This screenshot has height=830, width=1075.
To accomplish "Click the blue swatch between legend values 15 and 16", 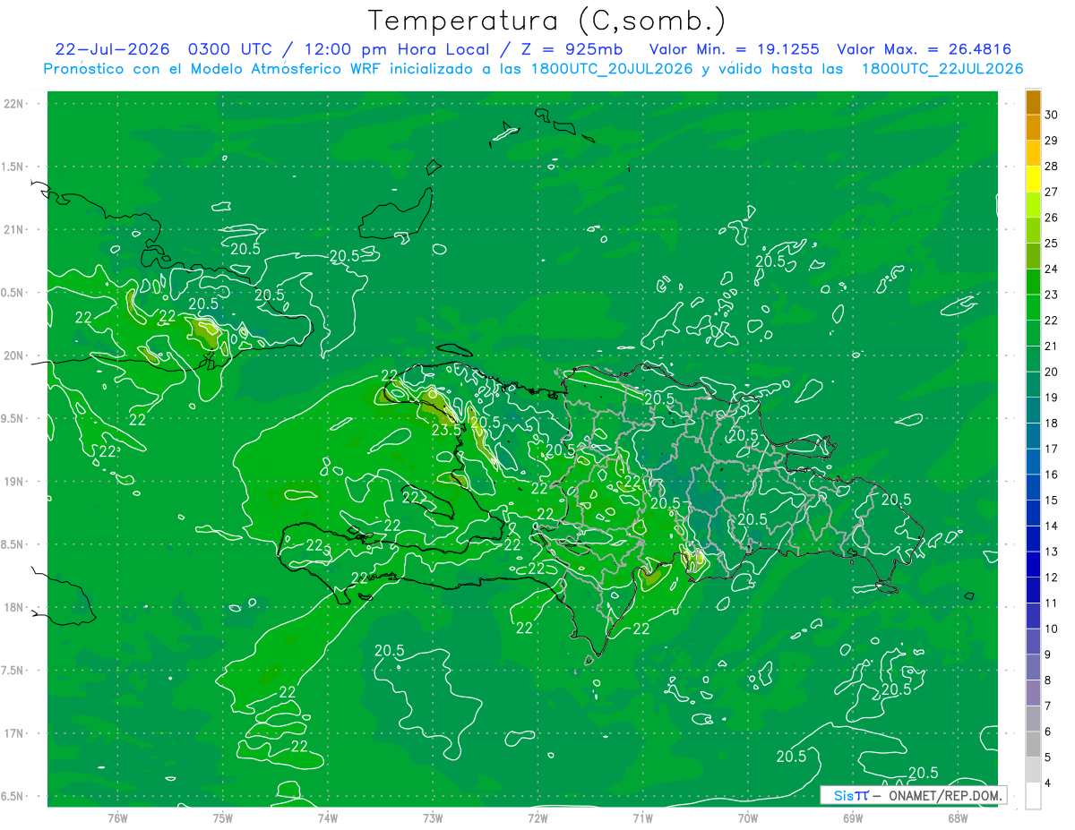I will point(1033,488).
